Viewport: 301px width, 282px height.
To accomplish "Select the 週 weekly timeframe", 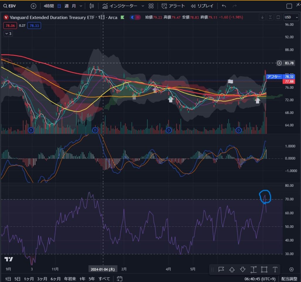I will (67, 6).
